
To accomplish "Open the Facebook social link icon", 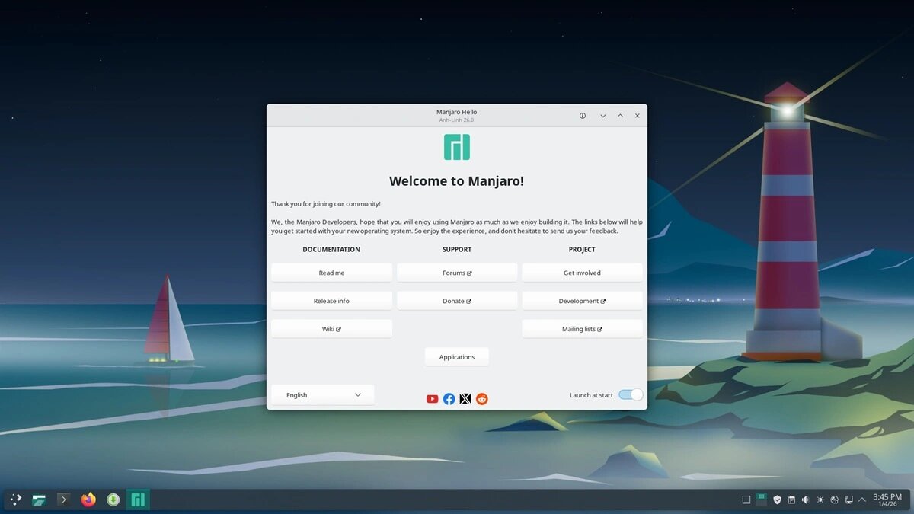I will click(449, 399).
